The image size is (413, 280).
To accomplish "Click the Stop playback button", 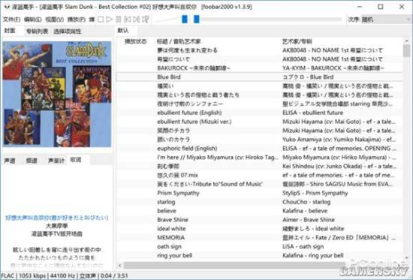I will [101, 20].
